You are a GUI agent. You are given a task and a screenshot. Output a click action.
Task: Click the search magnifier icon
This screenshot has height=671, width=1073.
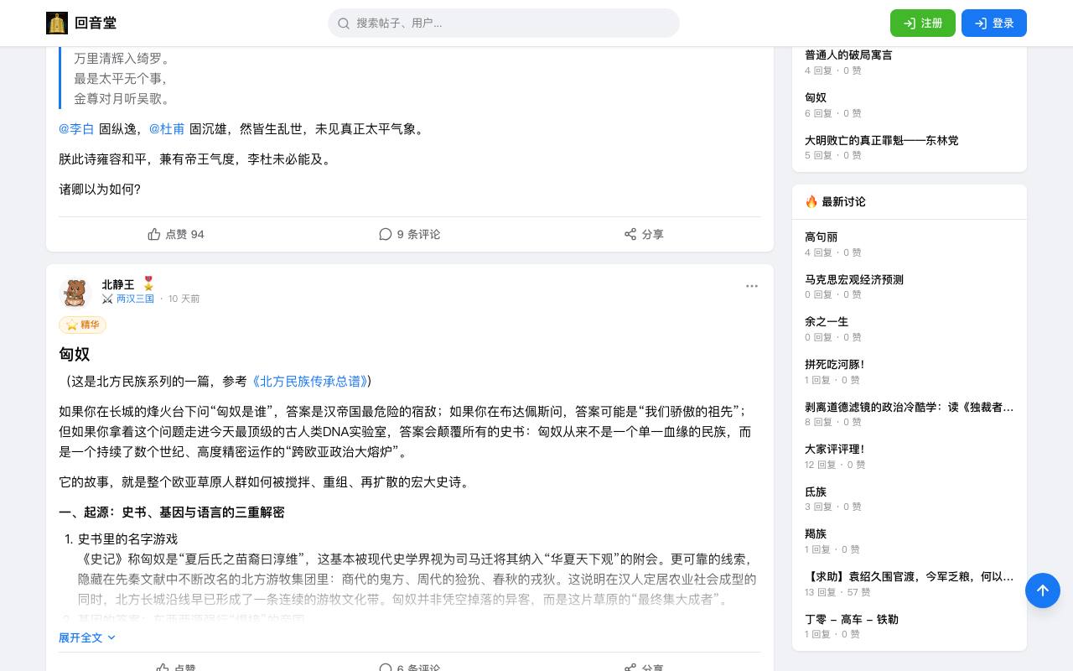(344, 23)
